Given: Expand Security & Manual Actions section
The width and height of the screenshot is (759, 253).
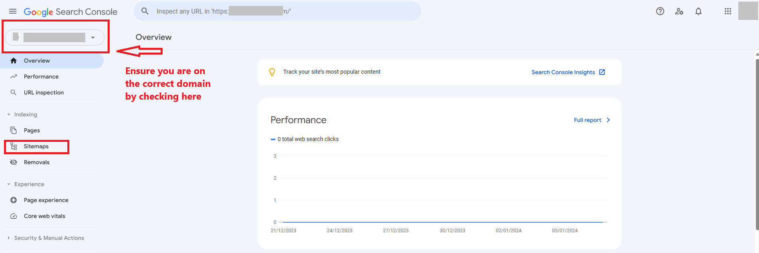Looking at the screenshot, I should pyautogui.click(x=9, y=238).
